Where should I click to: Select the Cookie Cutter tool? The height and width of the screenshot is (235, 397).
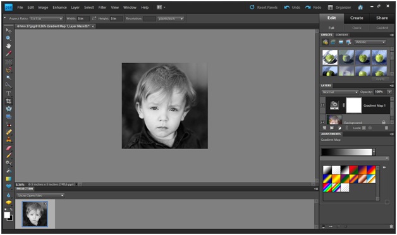9,109
